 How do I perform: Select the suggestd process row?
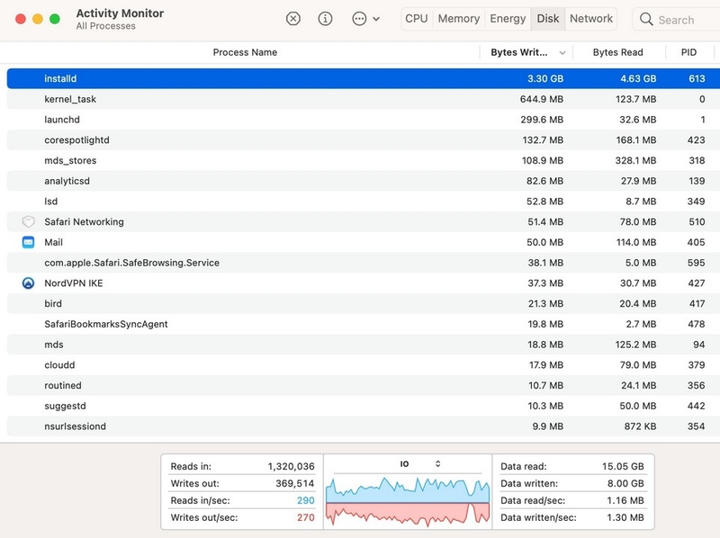(364, 406)
